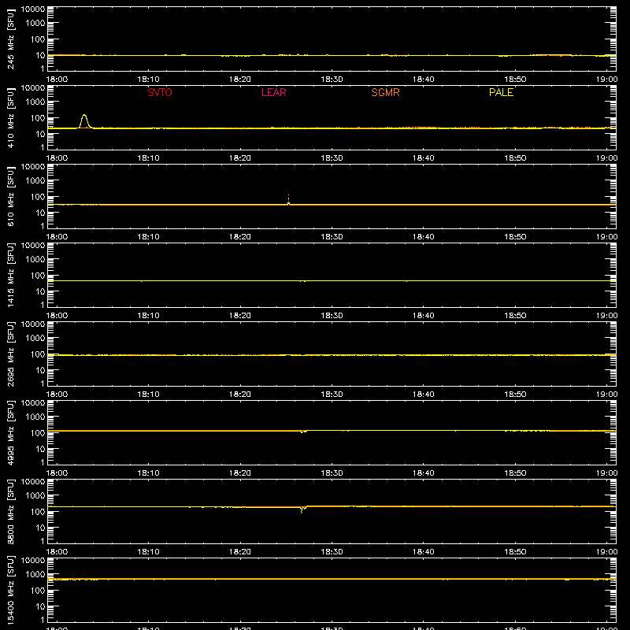Click the 8800 MHz [SFU] axis label

click(x=10, y=512)
